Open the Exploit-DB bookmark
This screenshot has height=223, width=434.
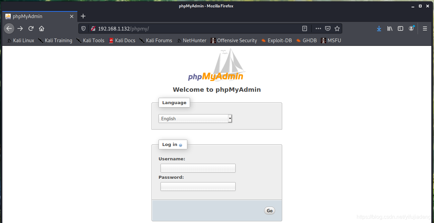tap(276, 41)
